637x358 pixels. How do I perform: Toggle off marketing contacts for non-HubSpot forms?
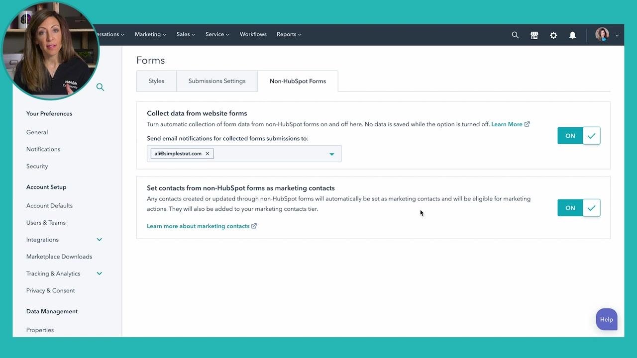tap(579, 208)
